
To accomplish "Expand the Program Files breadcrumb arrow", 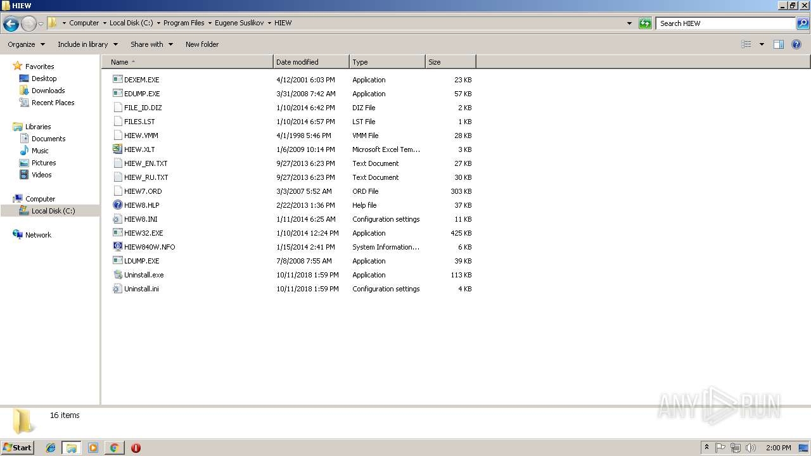I will pos(210,23).
